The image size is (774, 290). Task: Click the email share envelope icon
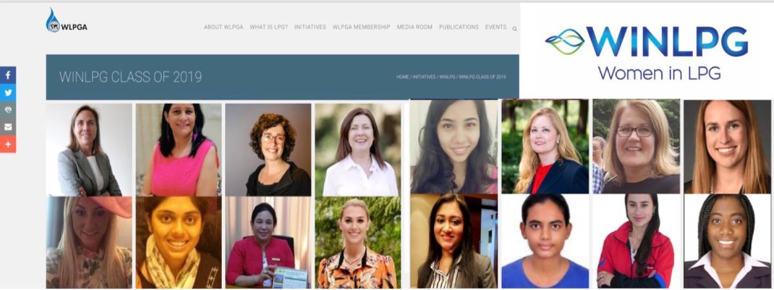8,127
